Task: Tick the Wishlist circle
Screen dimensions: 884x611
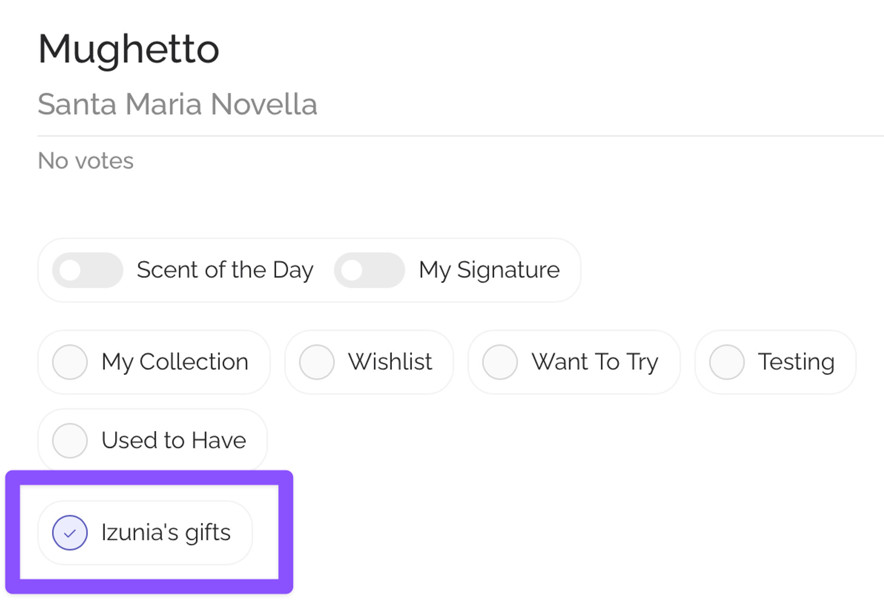Action: click(317, 362)
